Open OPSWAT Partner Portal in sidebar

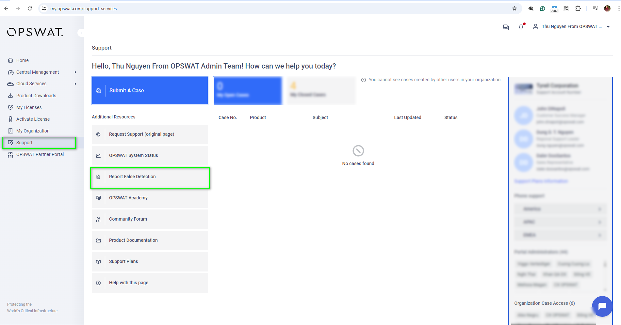point(40,154)
